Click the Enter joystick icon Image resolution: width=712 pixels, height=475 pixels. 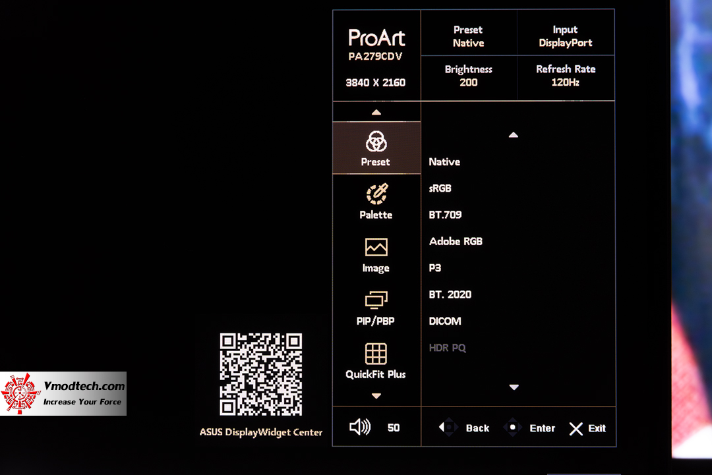[x=512, y=428]
